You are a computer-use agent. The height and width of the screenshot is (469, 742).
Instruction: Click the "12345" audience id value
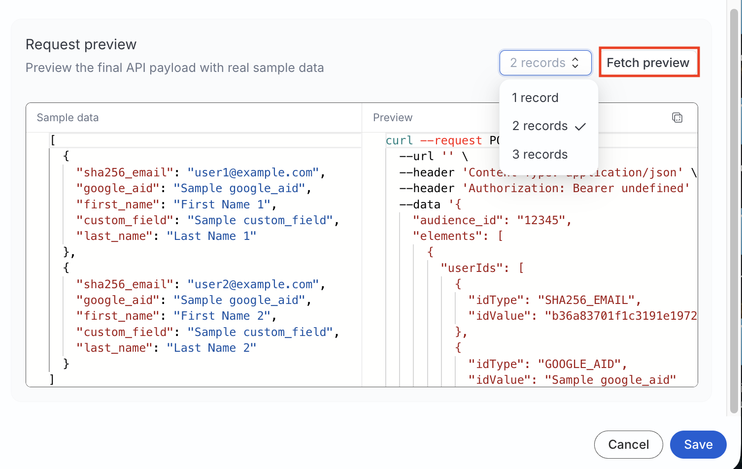tap(541, 220)
